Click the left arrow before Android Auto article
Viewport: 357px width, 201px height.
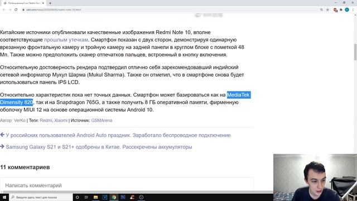2,135
